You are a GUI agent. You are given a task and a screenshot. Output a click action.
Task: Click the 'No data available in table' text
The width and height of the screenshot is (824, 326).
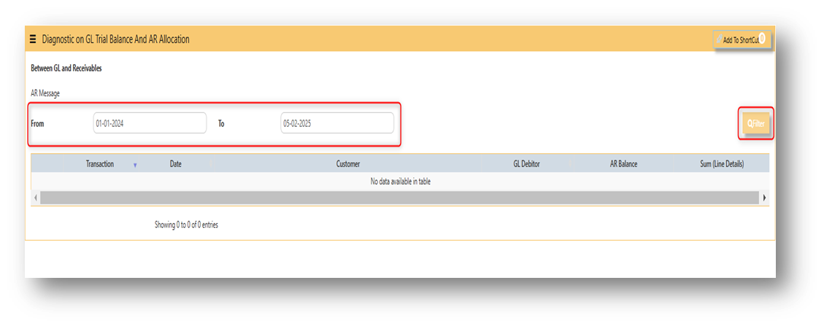coord(401,182)
